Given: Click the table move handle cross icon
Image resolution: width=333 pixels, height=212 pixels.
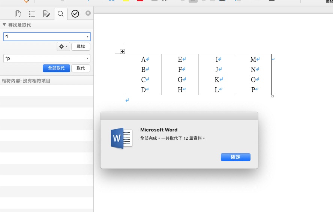Looking at the screenshot, I should (x=122, y=51).
